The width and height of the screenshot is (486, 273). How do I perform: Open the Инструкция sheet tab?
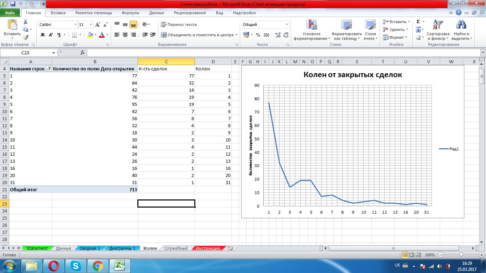click(x=208, y=248)
